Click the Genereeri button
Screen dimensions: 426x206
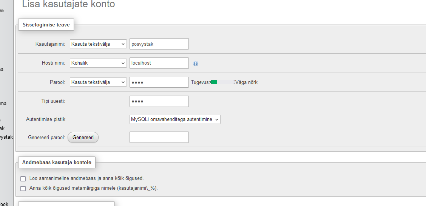(x=83, y=138)
